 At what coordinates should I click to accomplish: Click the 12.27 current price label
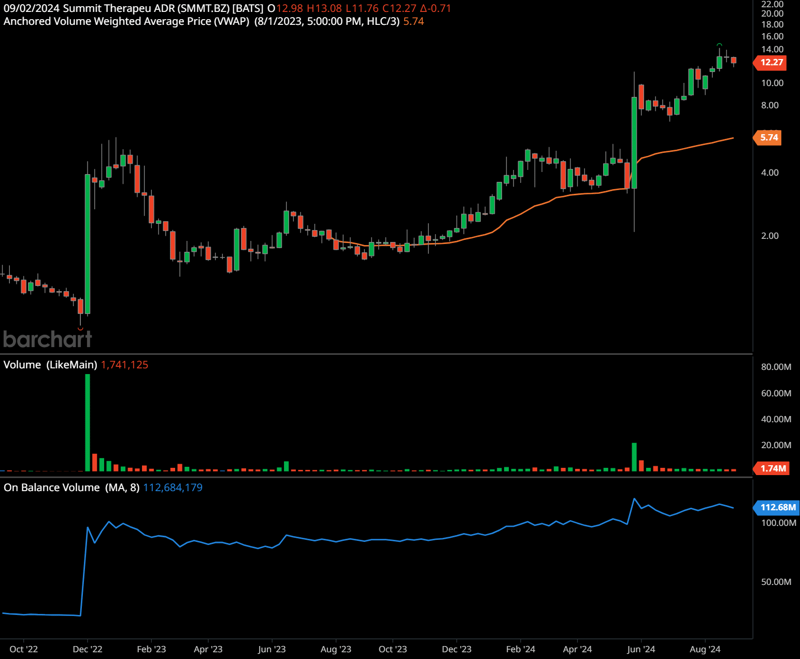pyautogui.click(x=771, y=62)
